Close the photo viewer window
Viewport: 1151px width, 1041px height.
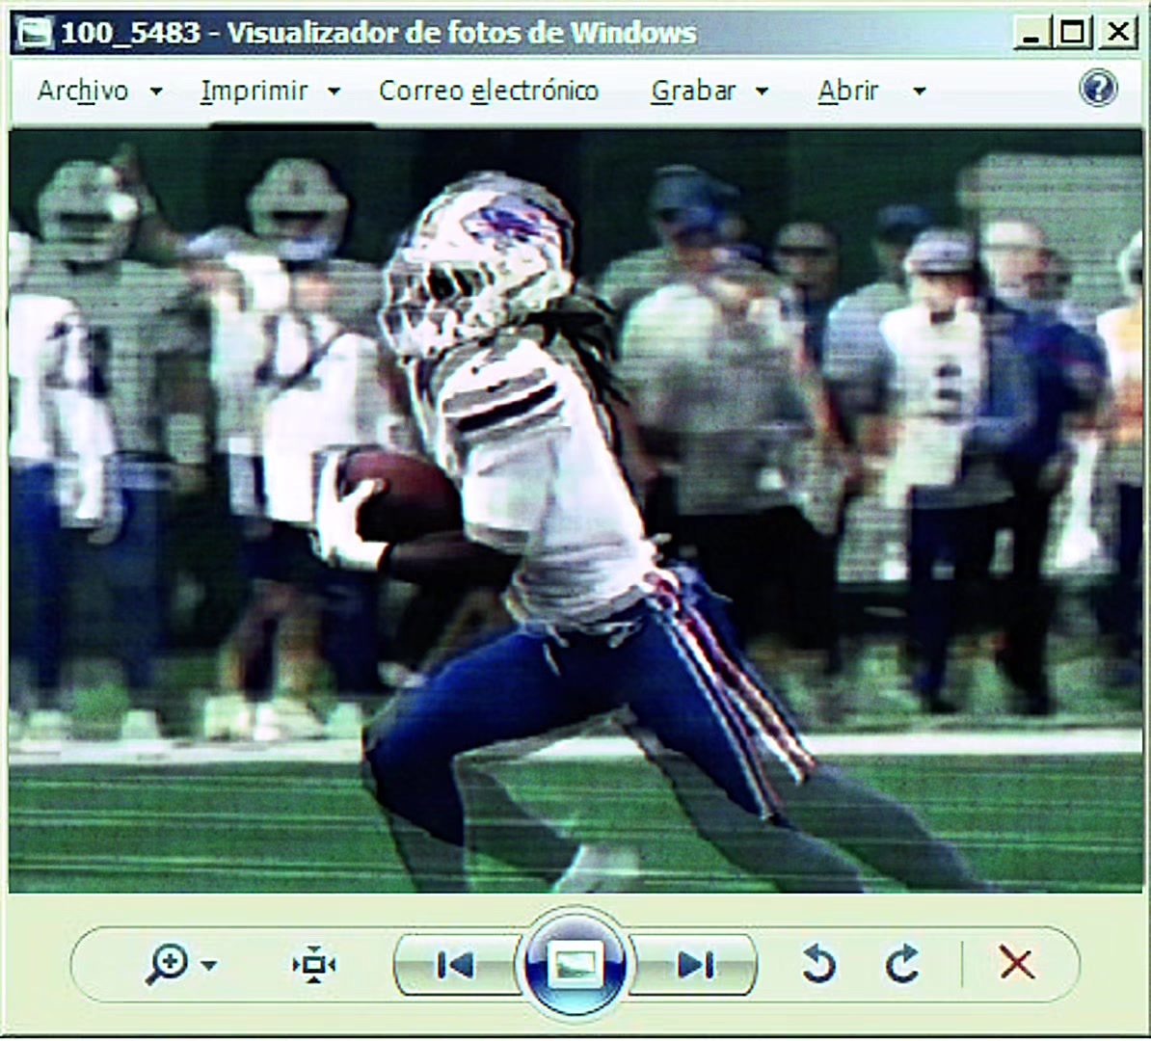1118,34
